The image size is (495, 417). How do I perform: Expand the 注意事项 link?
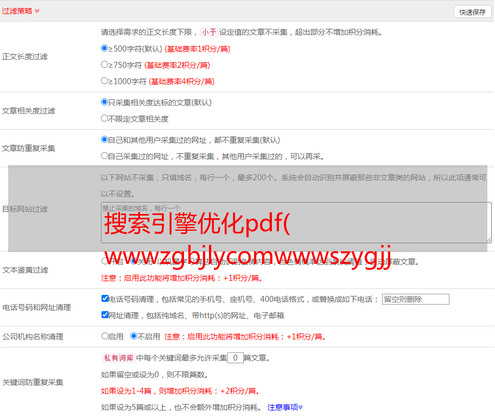(x=285, y=407)
